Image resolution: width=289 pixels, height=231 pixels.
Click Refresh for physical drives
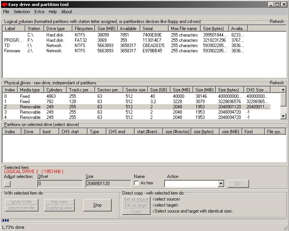point(277,82)
